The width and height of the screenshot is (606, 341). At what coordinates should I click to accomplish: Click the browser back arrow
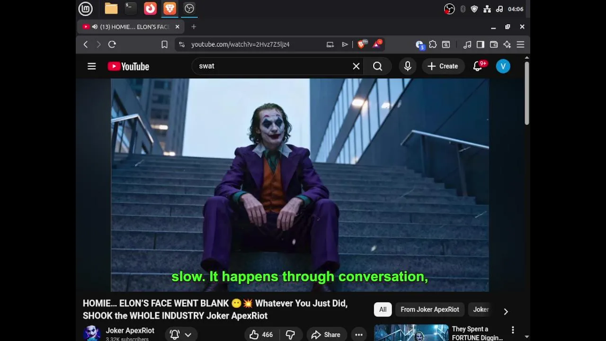[86, 45]
